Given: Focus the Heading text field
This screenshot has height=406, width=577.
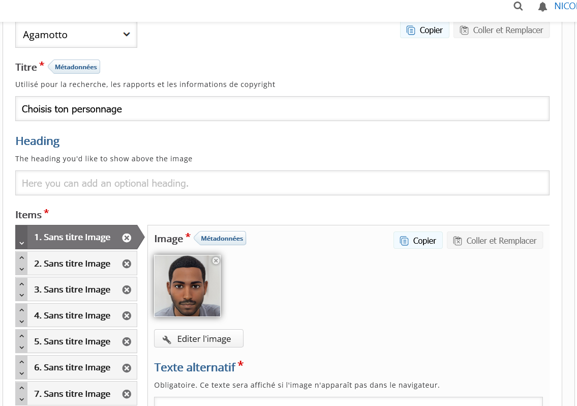Looking at the screenshot, I should [x=282, y=183].
